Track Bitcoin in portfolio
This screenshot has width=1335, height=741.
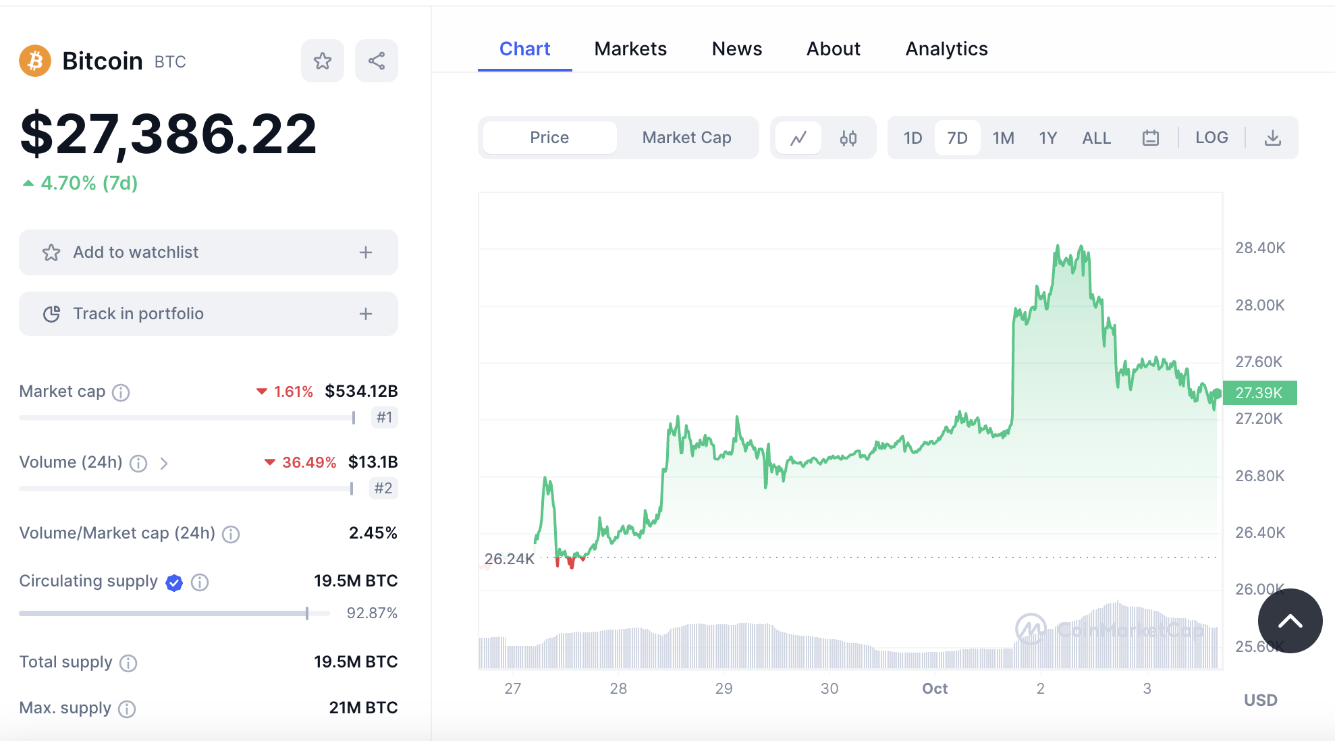pyautogui.click(x=208, y=313)
